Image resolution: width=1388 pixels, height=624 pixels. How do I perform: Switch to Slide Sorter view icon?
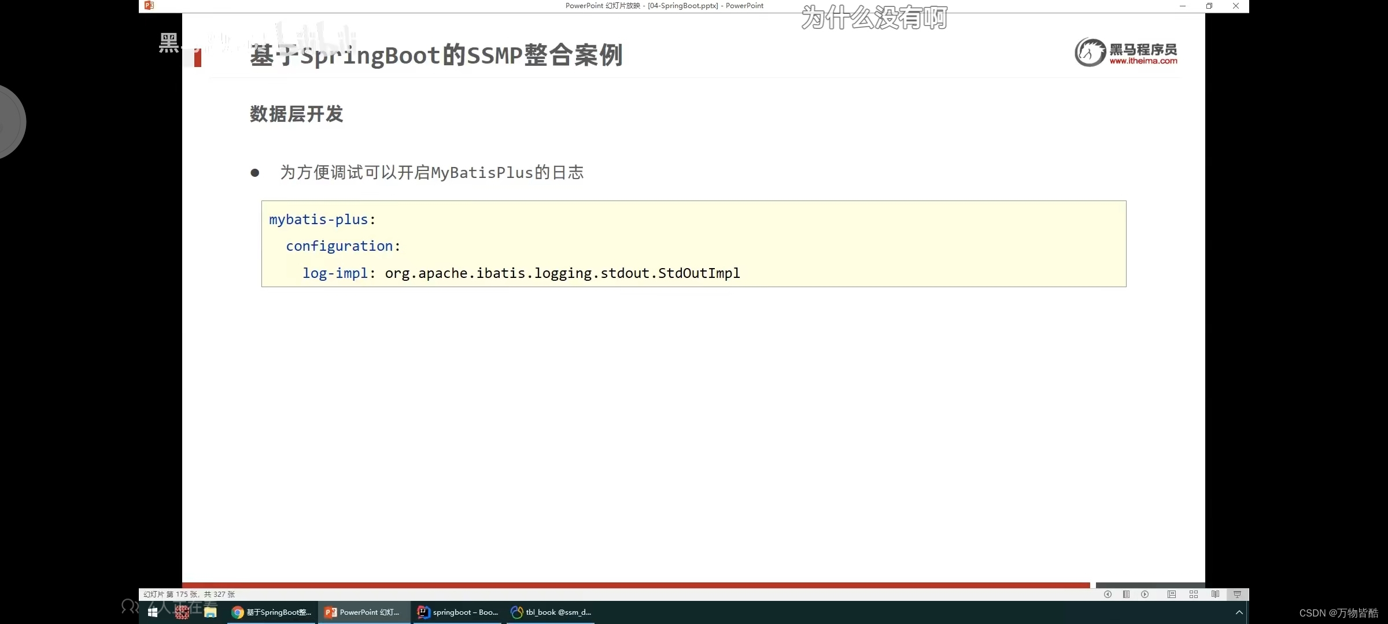tap(1193, 594)
